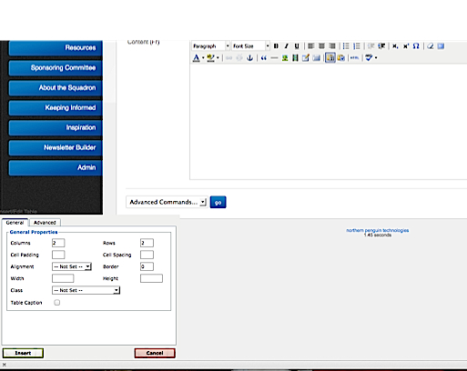Click the Width input field
The image size is (467, 371).
[x=63, y=278]
